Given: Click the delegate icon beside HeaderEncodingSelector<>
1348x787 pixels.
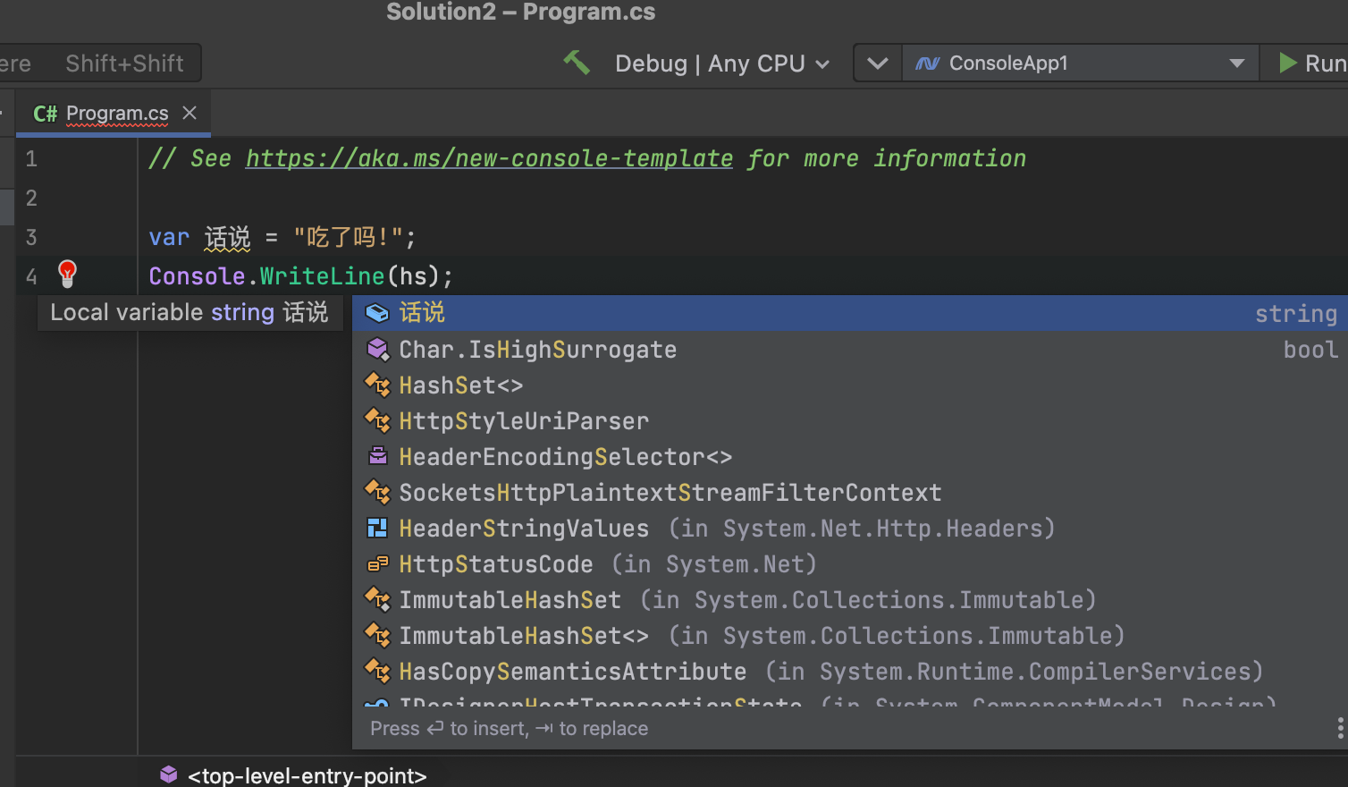Looking at the screenshot, I should point(378,456).
